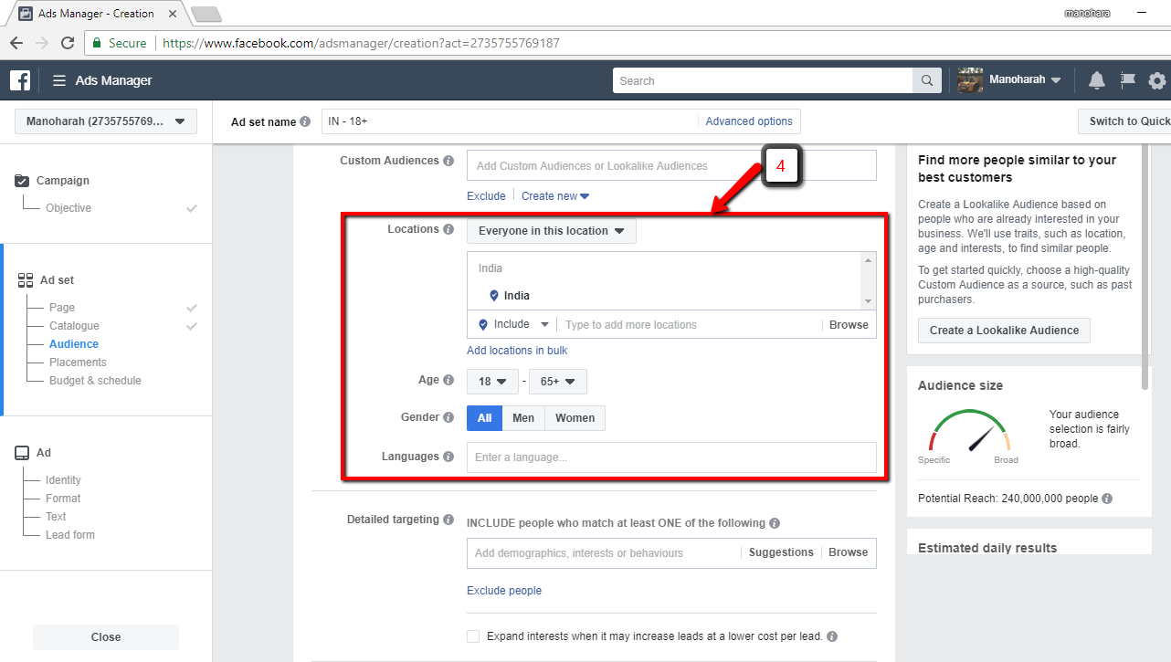Click the info icon beside Detailed targeting
Image resolution: width=1171 pixels, height=662 pixels.
[448, 520]
